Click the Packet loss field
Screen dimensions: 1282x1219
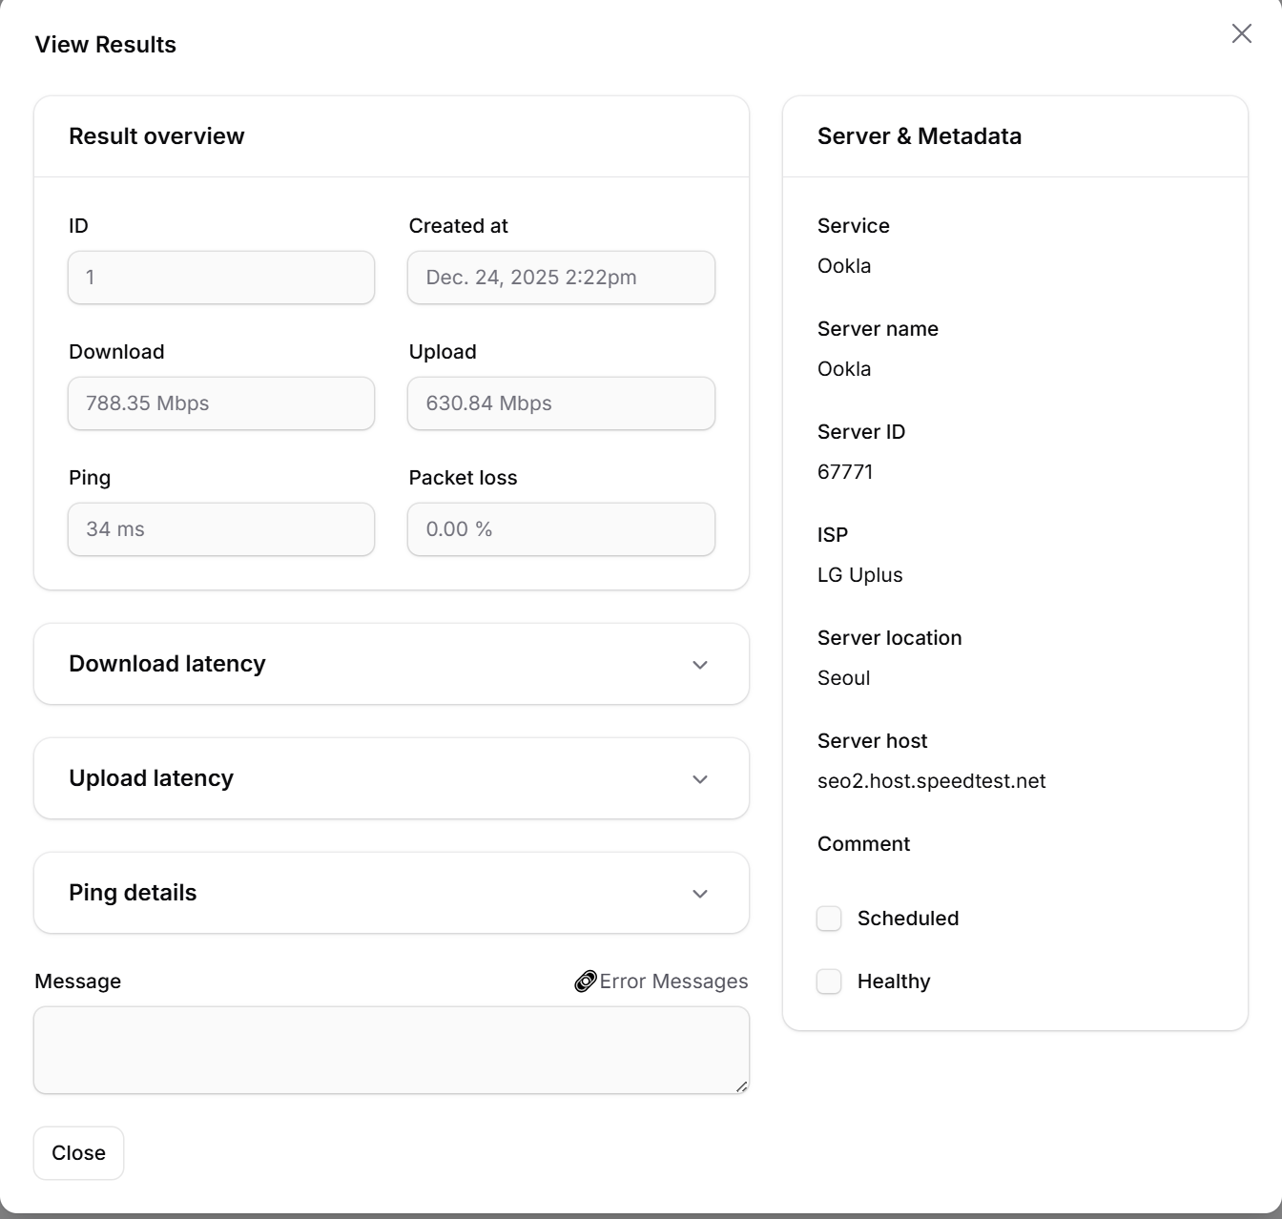pos(561,529)
